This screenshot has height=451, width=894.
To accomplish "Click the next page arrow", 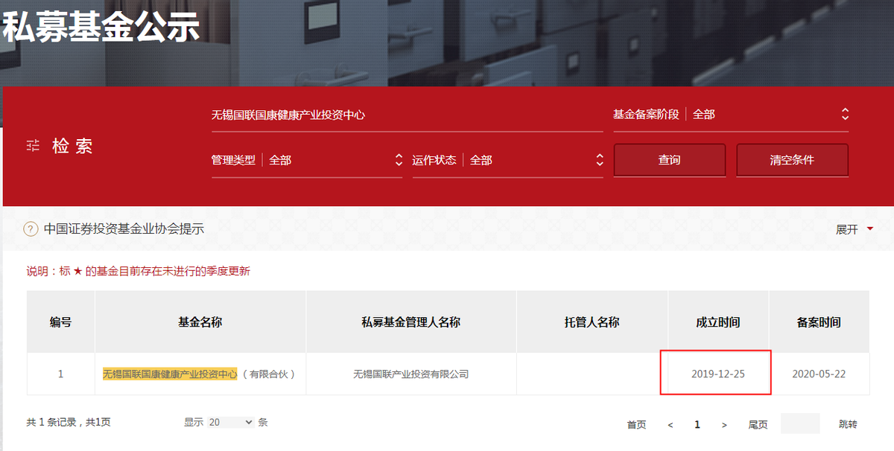I will [x=723, y=424].
